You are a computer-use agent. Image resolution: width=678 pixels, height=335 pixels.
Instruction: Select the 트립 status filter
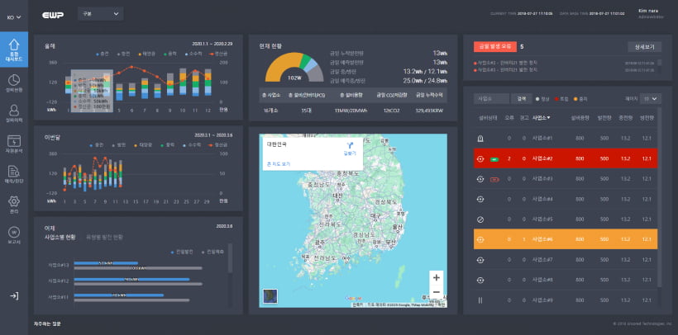click(561, 99)
